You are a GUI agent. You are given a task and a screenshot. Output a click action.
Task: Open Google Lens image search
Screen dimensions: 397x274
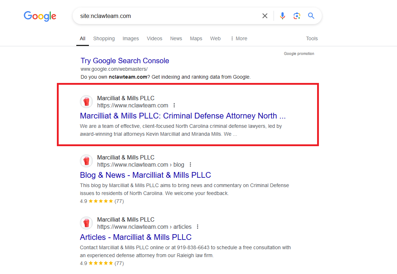[297, 15]
